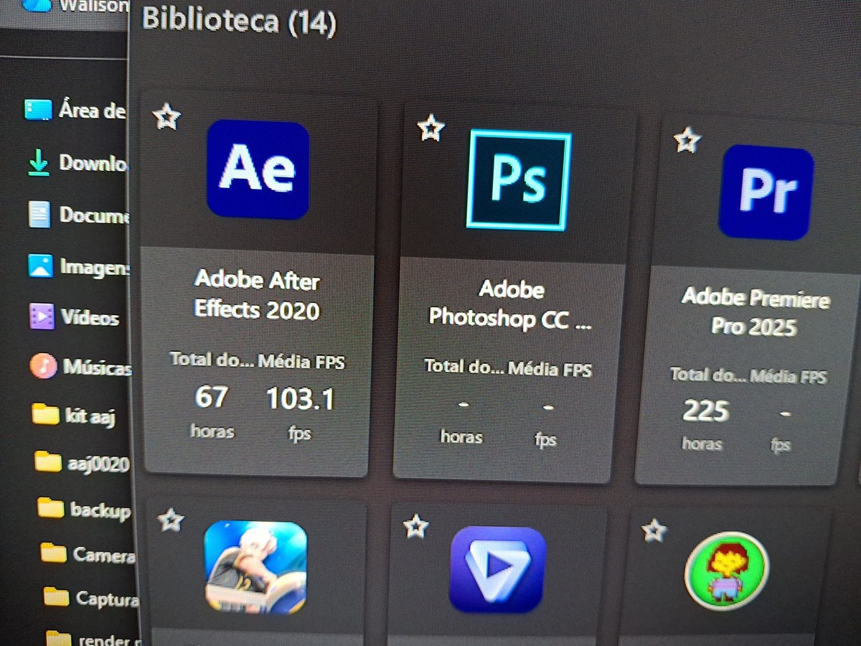The width and height of the screenshot is (861, 646).
Task: Click the Documentos page icon in sidebar
Action: click(x=39, y=214)
